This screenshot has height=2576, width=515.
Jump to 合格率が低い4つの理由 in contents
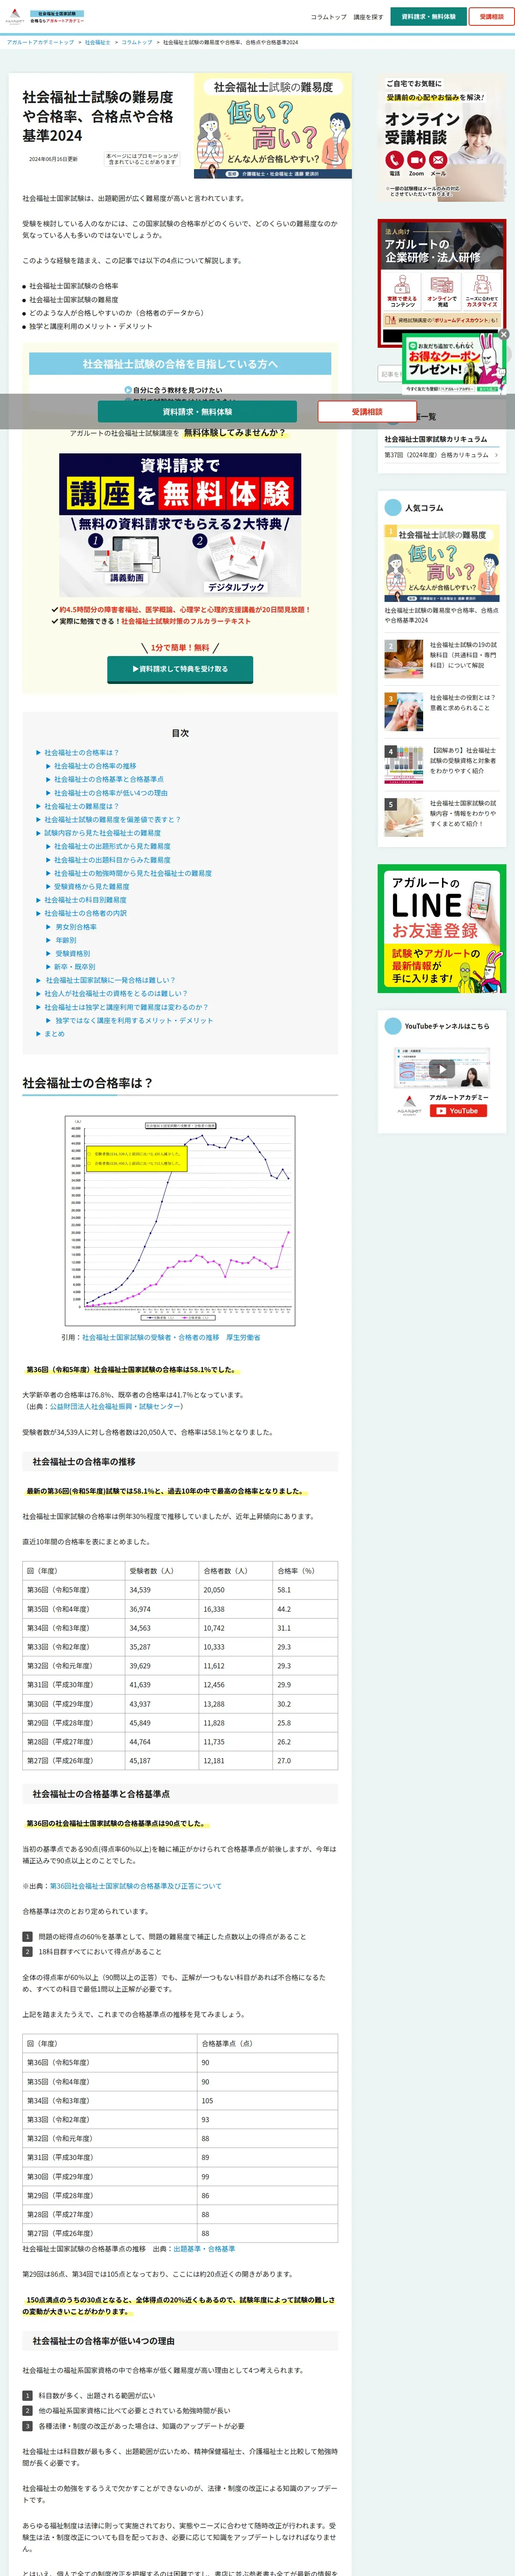point(111,793)
